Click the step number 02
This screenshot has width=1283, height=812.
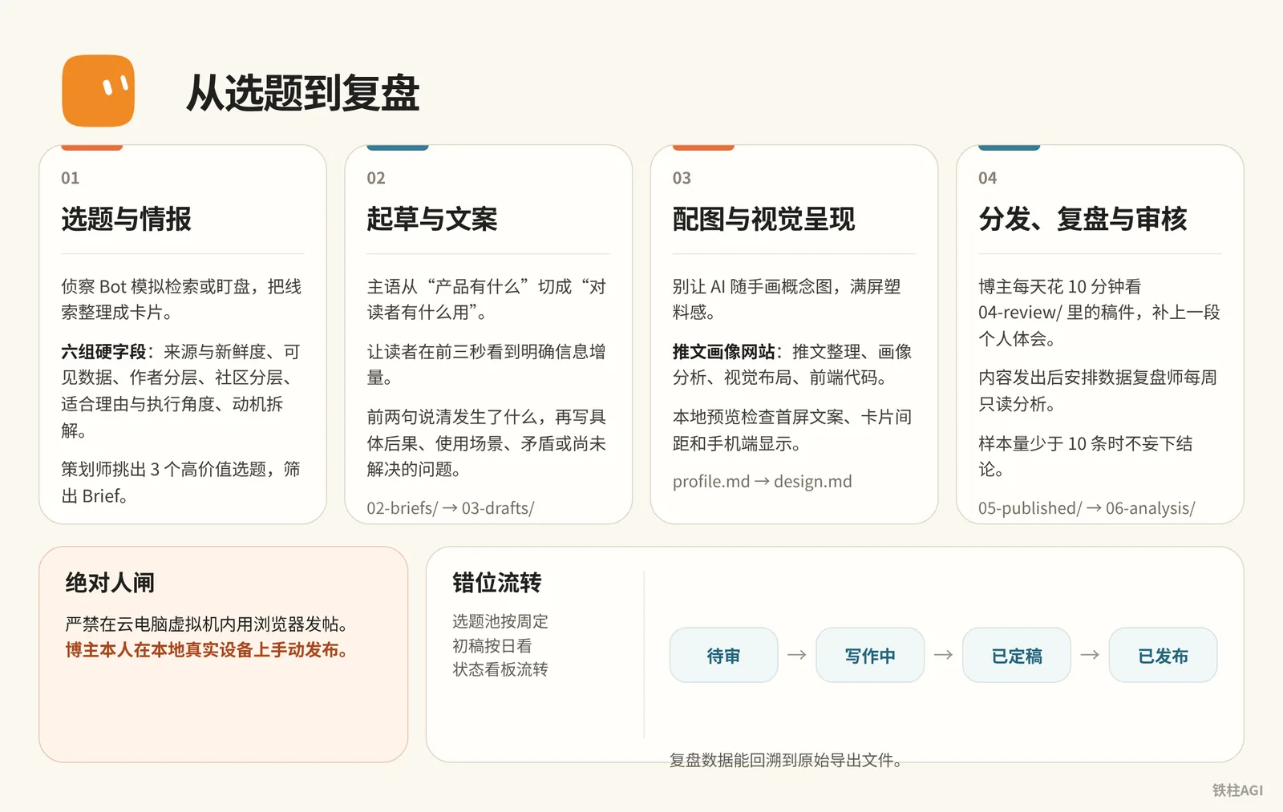376,178
